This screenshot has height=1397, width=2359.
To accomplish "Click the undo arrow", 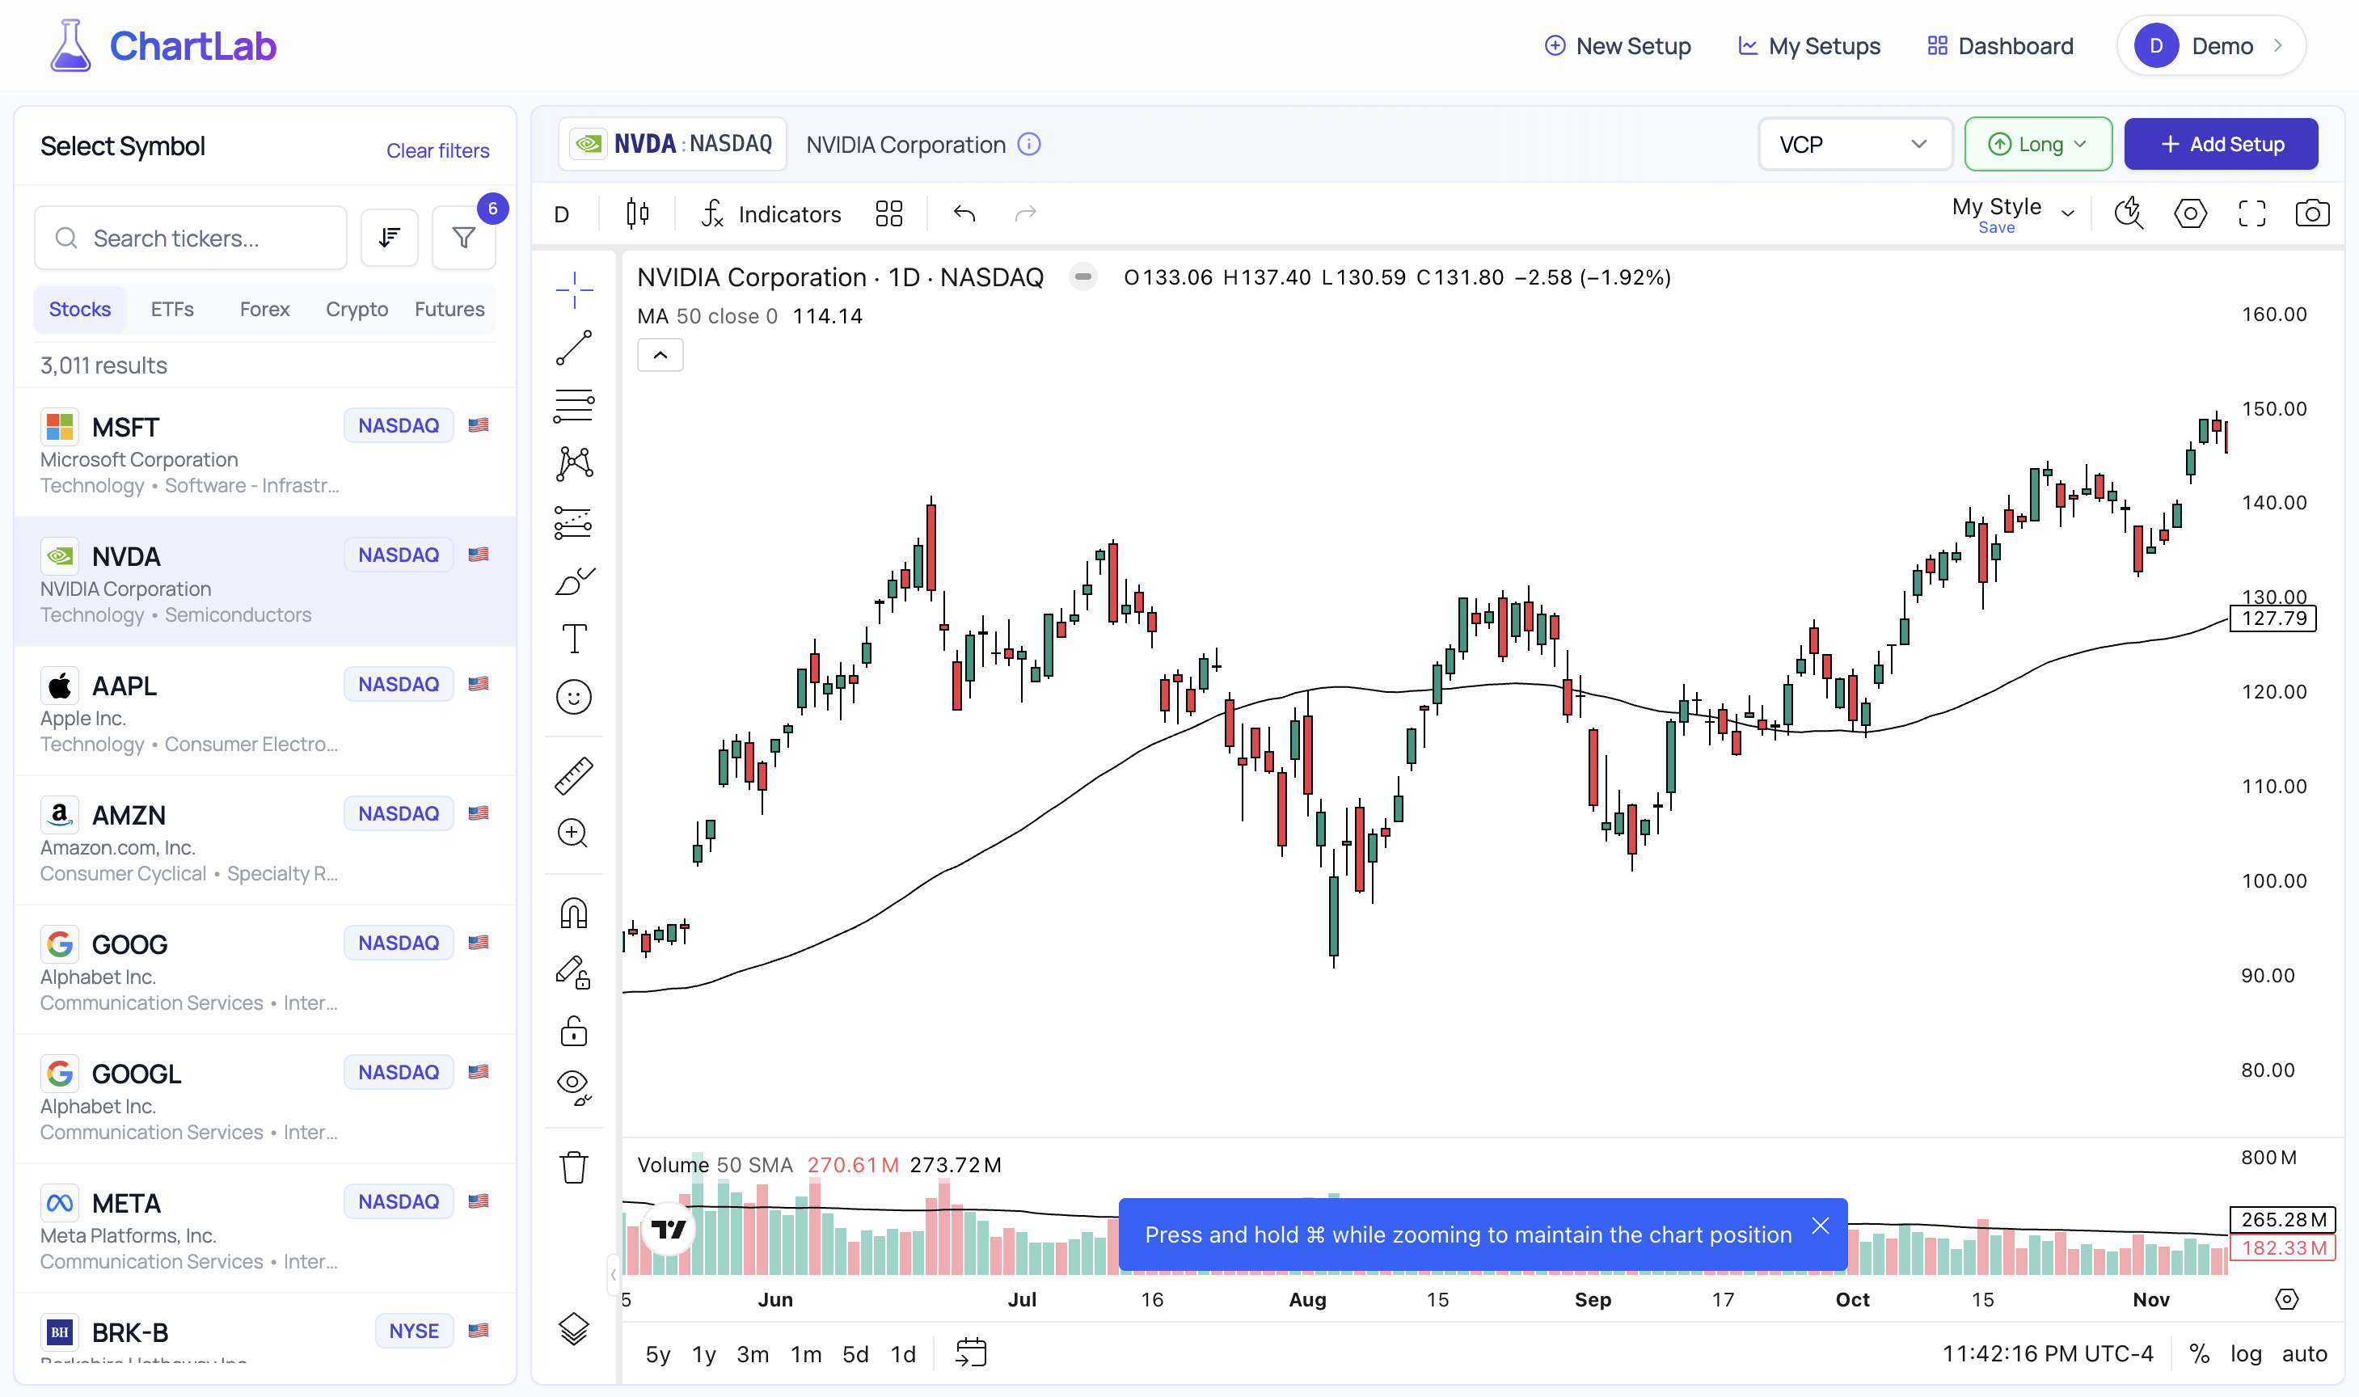I will [964, 214].
